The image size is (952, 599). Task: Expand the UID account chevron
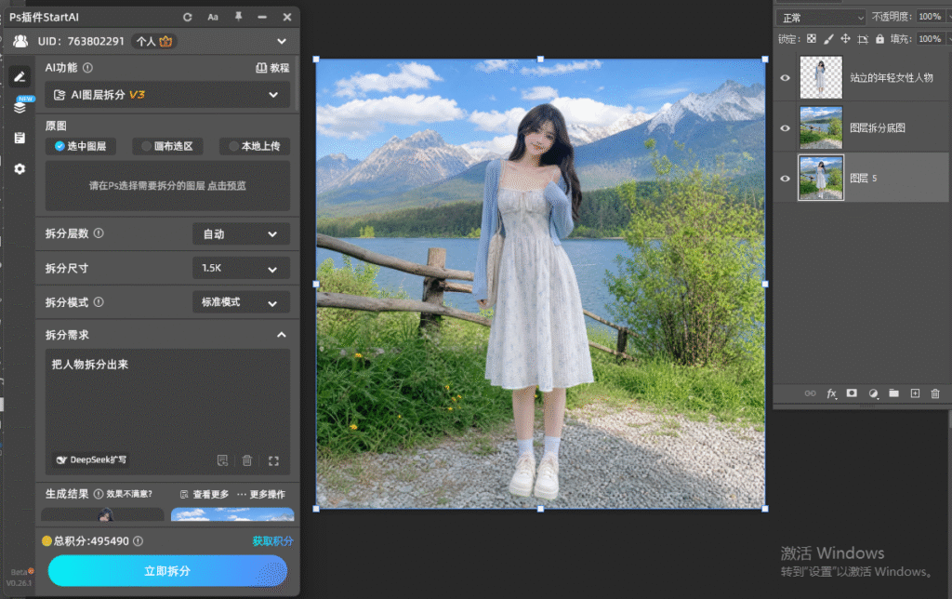point(282,41)
